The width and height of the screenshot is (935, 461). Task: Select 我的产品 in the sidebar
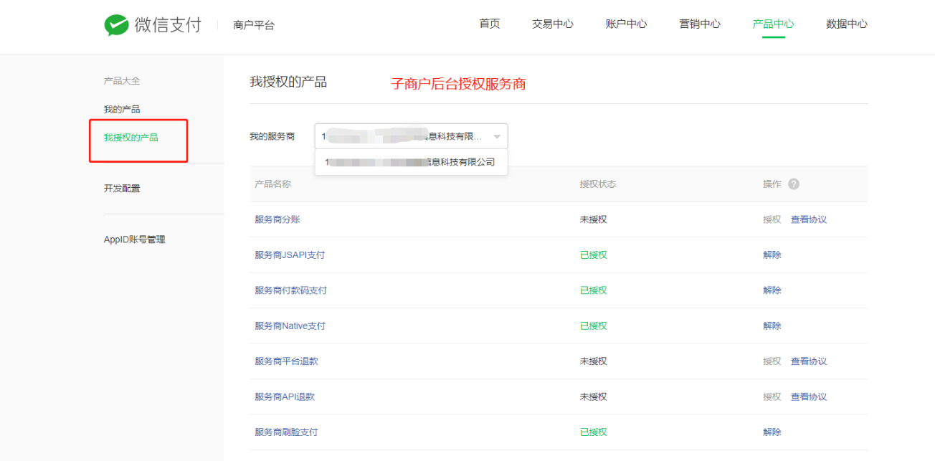tap(122, 110)
